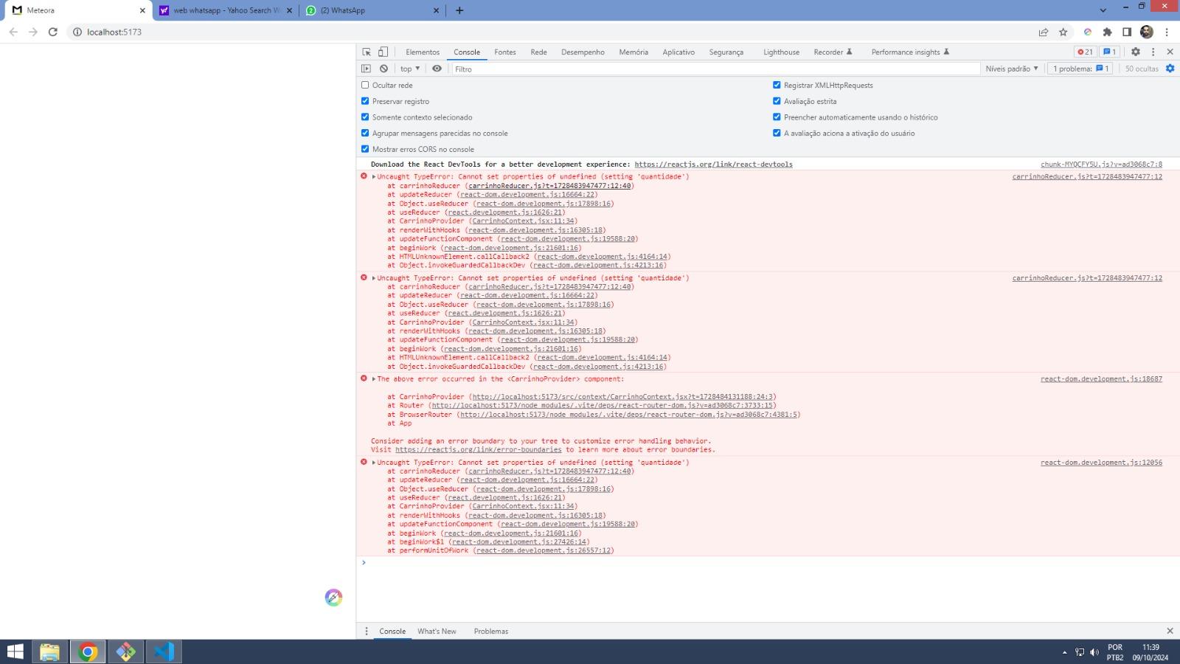The width and height of the screenshot is (1180, 664).
Task: Open react-devtools download link
Action: click(713, 165)
